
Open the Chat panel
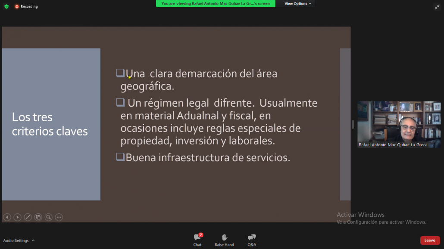pos(197,240)
